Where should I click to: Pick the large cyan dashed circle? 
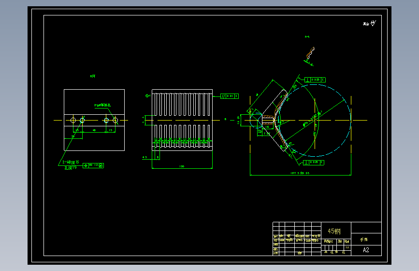(x=315, y=121)
